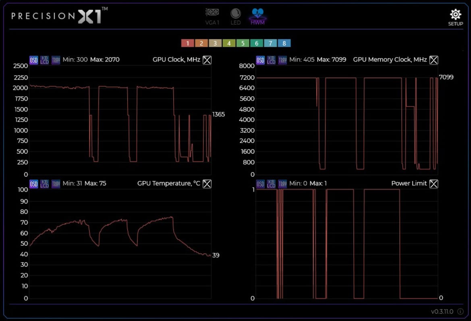Choose monitor slot 8
Screen dimensions: 471x321
(284, 43)
